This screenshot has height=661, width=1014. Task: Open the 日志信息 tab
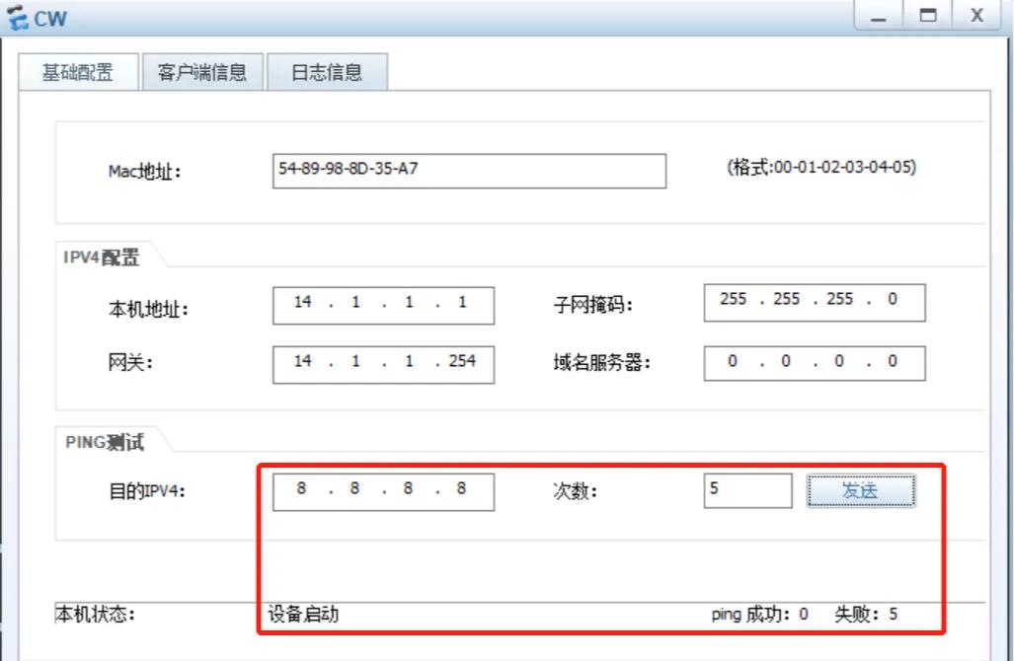pyautogui.click(x=328, y=71)
